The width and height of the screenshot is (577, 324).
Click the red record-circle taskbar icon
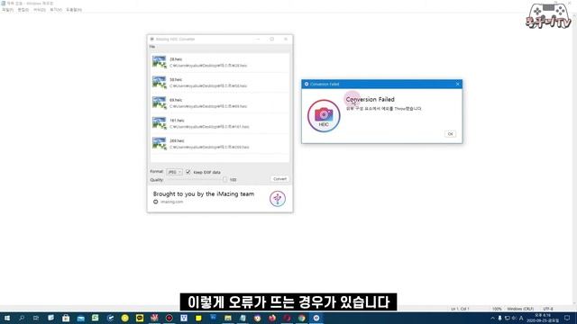[169, 318]
